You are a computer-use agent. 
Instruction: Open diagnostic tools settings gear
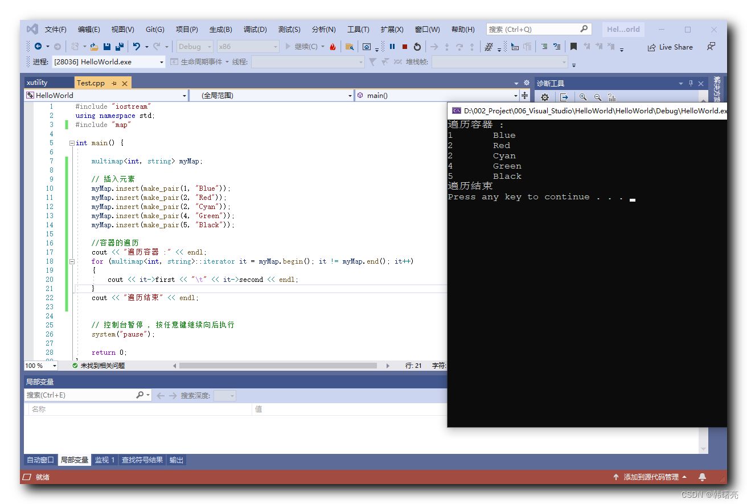tap(545, 97)
